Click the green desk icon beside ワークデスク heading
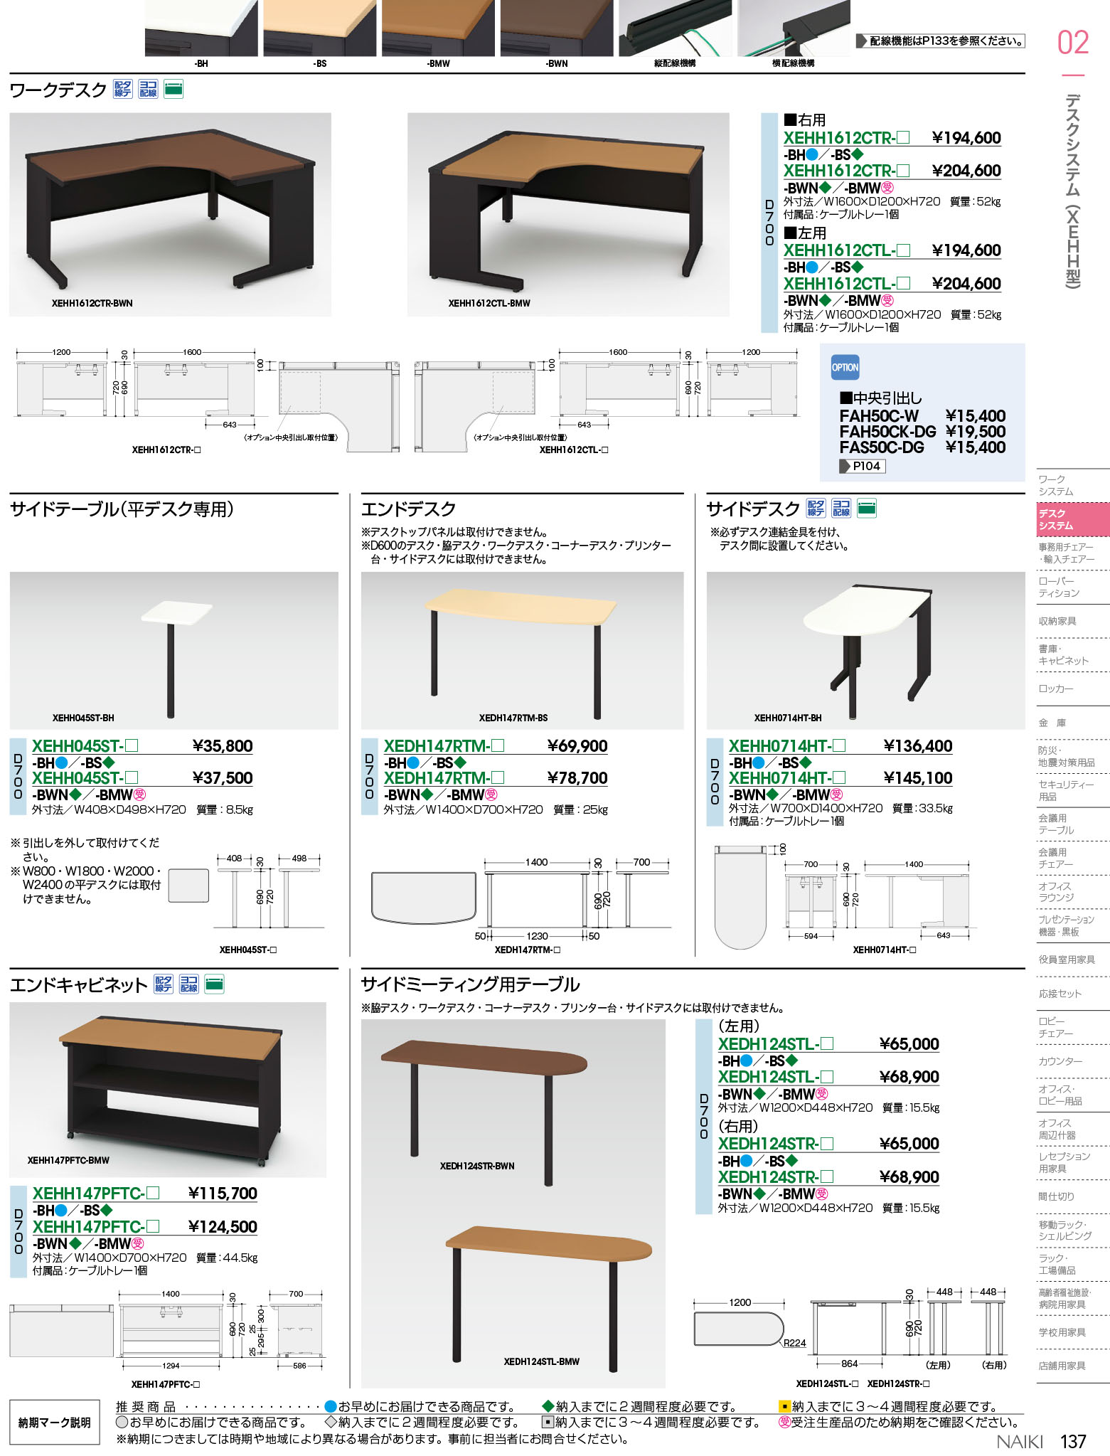This screenshot has height=1456, width=1110. click(174, 89)
